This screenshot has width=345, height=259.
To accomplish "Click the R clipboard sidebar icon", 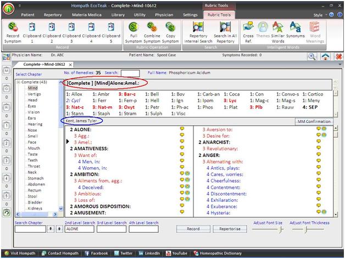I will 7,108.
